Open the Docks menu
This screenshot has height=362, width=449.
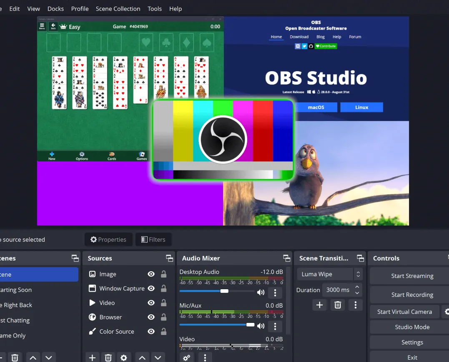55,8
